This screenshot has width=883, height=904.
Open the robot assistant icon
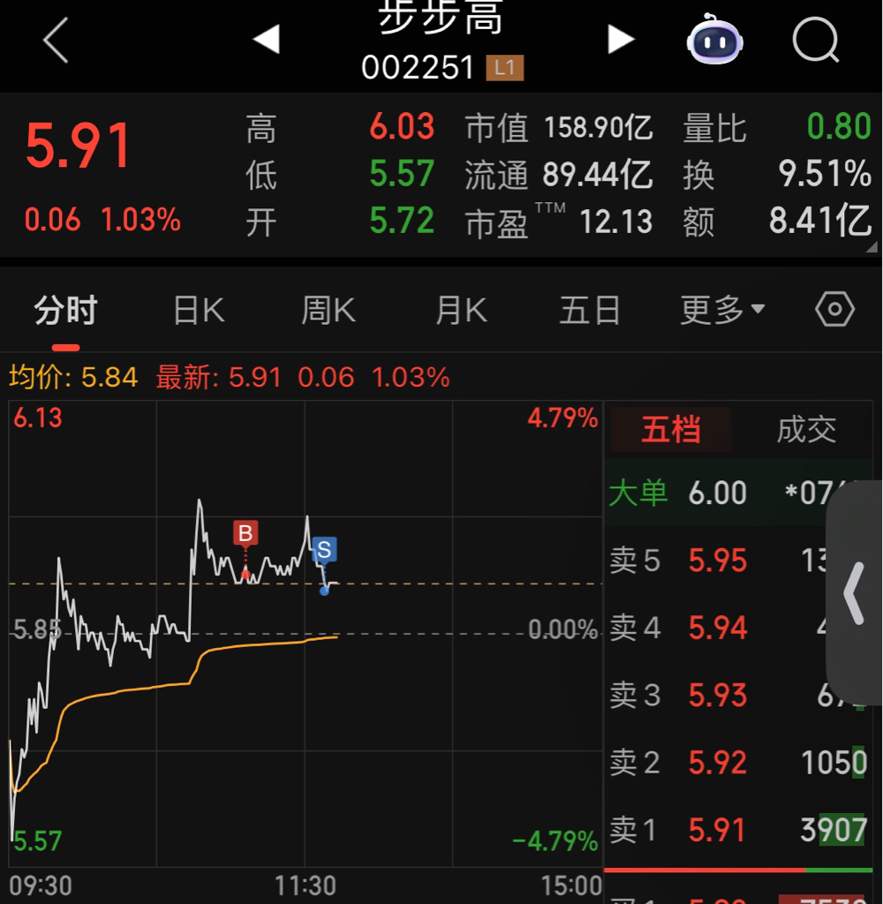(714, 41)
